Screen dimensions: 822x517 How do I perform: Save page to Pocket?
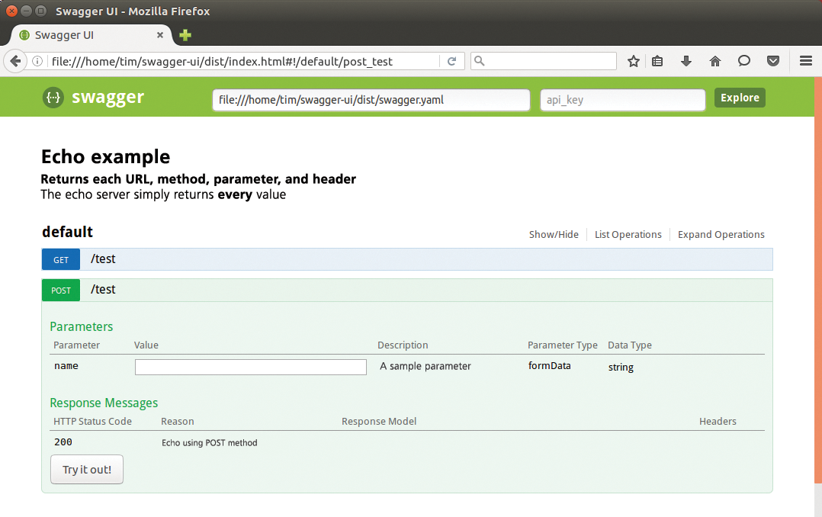(773, 61)
